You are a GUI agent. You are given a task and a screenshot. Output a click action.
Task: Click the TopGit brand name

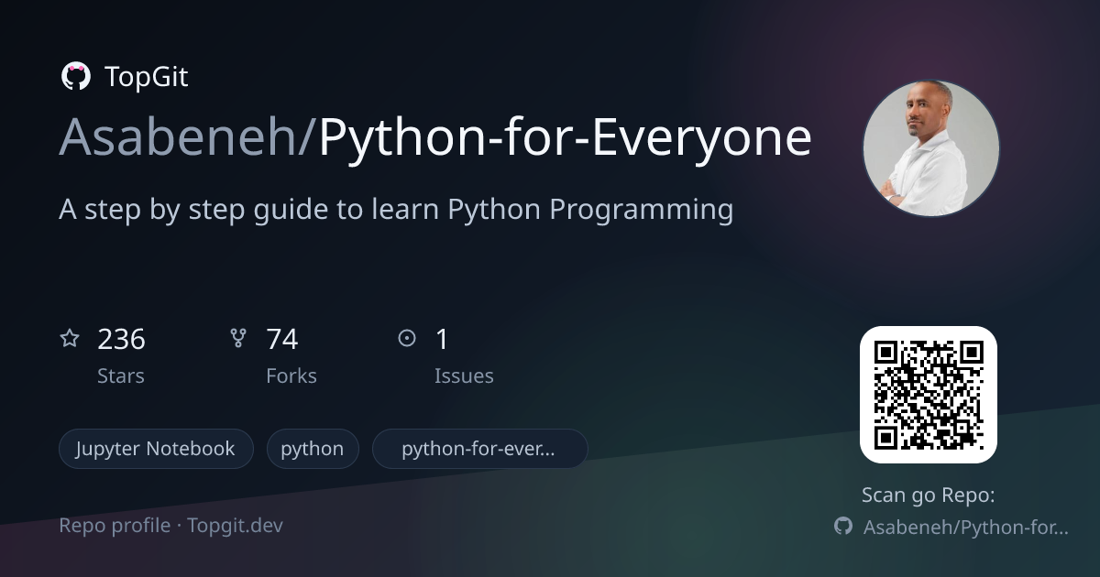(x=147, y=77)
